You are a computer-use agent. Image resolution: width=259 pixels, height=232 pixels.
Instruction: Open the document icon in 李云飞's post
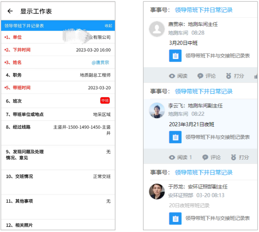tap(175, 137)
